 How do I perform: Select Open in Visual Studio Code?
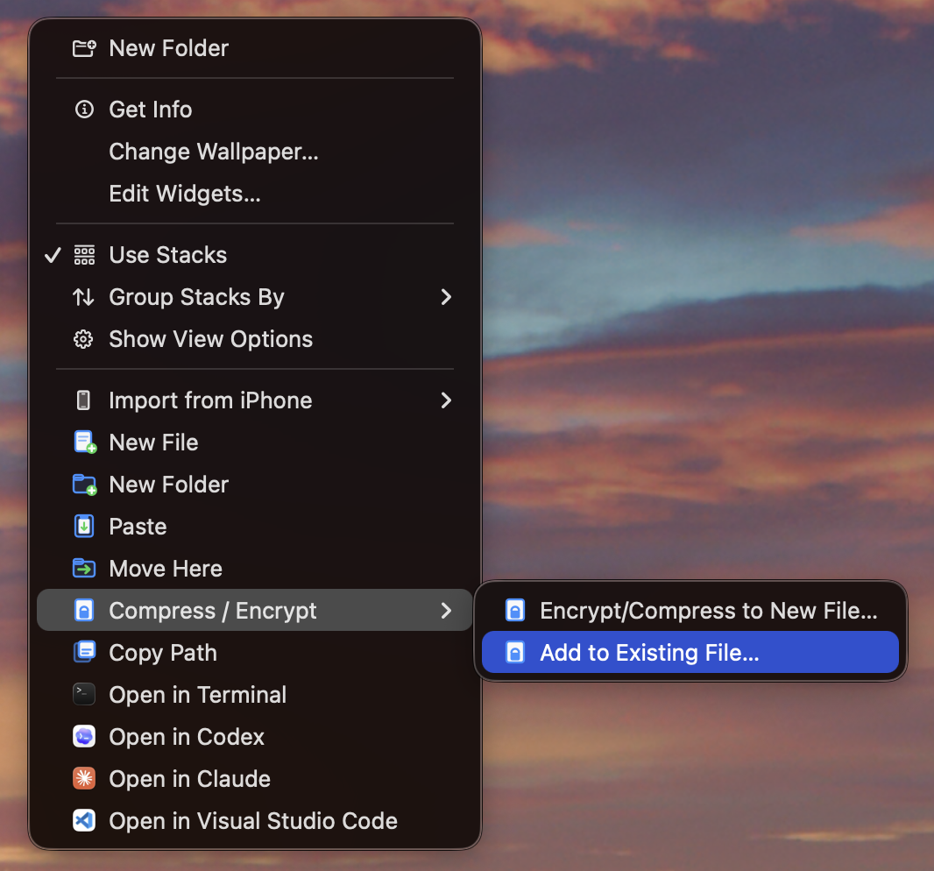255,821
